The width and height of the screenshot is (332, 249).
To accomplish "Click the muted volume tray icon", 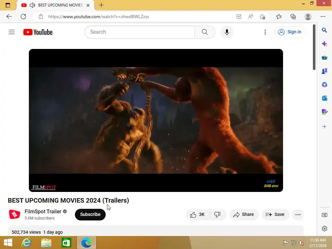I will tap(302, 243).
